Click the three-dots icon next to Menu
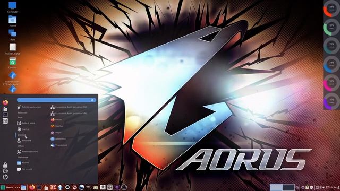 click(18, 187)
